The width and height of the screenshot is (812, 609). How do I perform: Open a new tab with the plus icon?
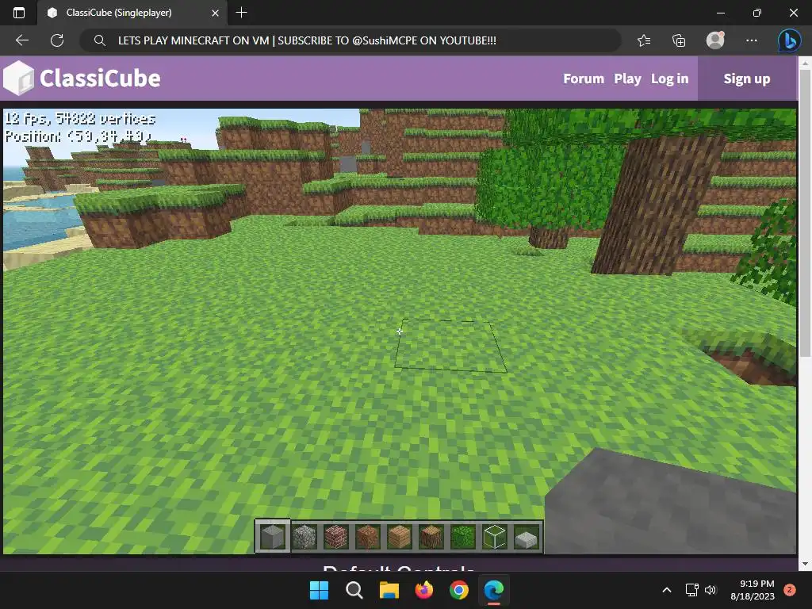[x=241, y=13]
